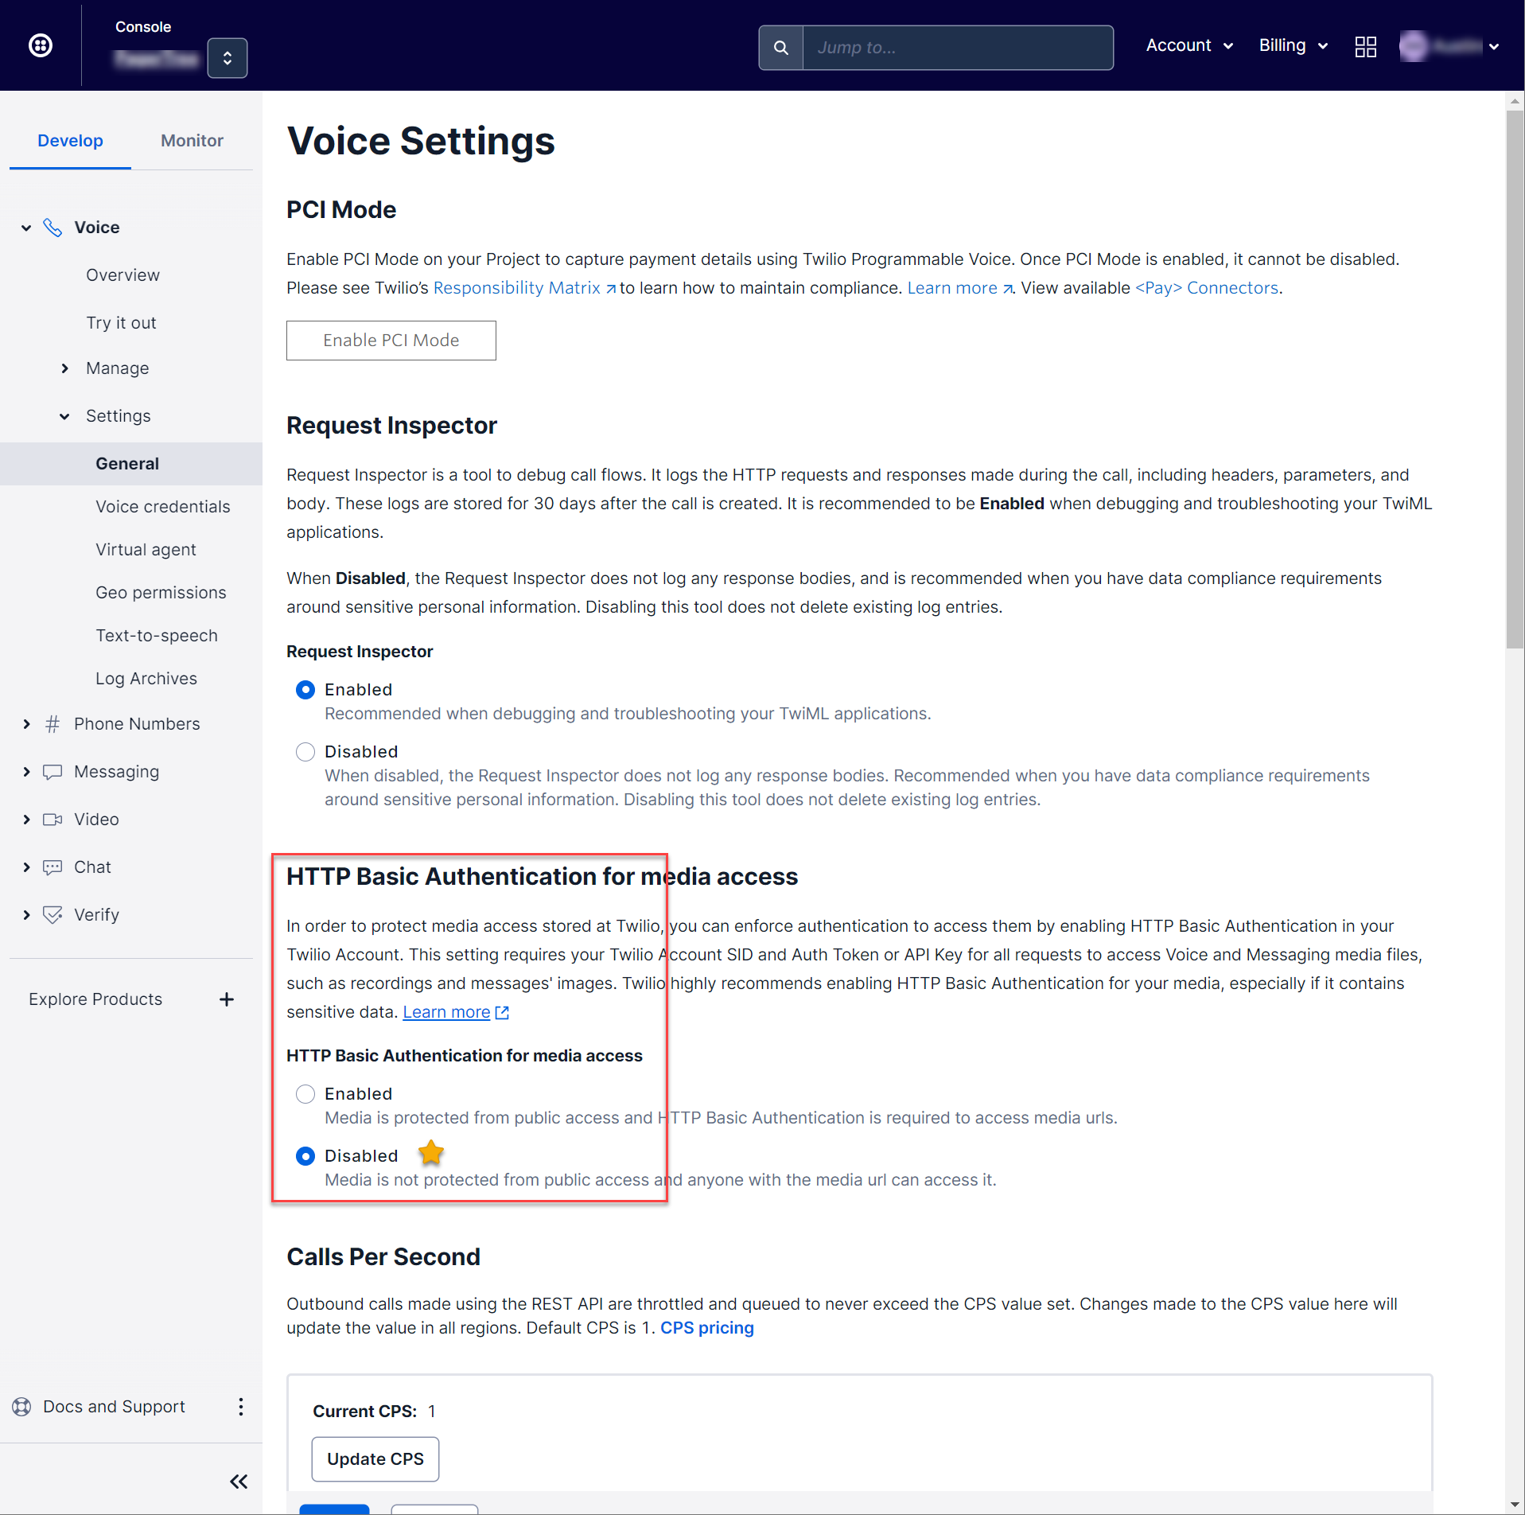
Task: Click the search magnifier icon
Action: click(780, 48)
